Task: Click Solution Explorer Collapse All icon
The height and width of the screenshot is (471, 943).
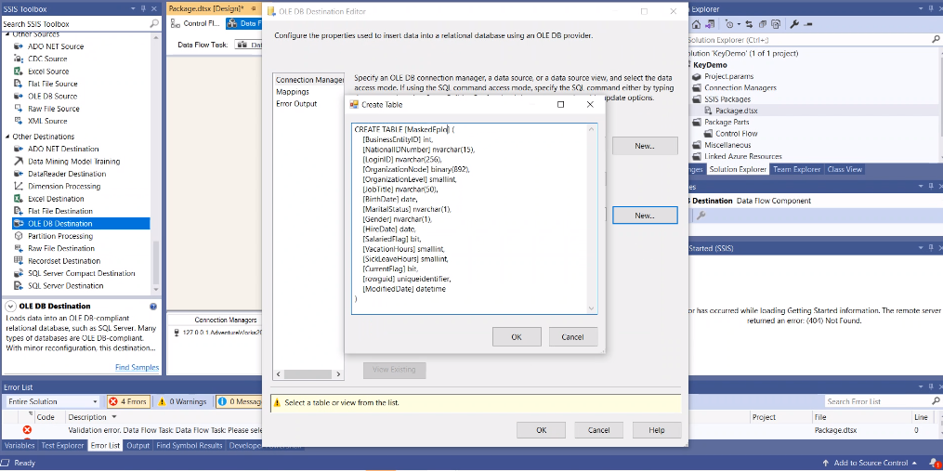Action: point(763,25)
